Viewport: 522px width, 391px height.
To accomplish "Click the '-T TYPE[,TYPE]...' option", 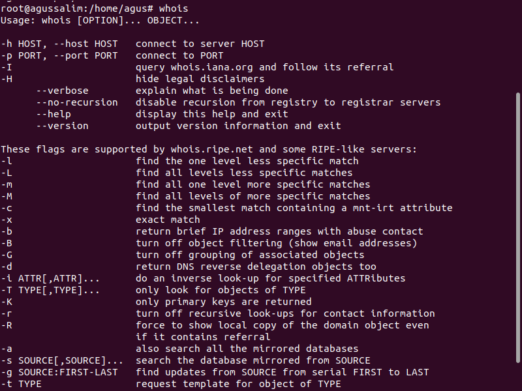I will [x=50, y=290].
